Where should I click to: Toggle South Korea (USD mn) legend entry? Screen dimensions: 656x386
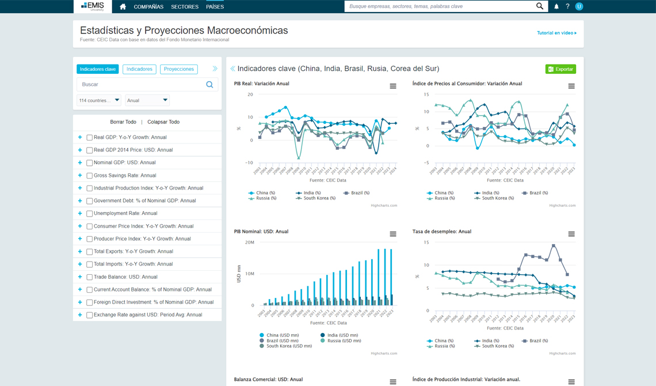[286, 346]
